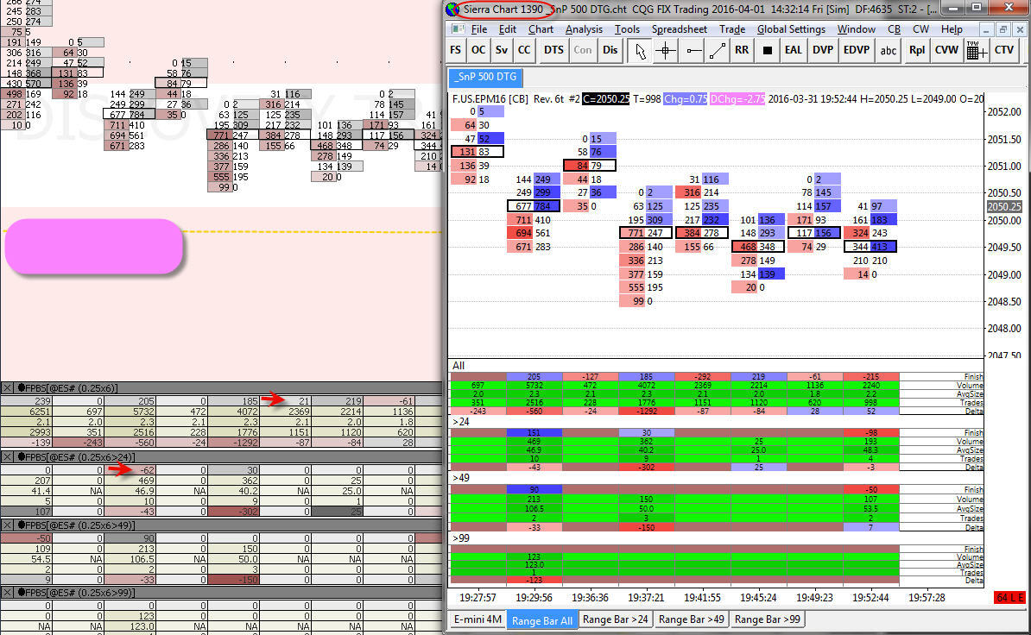Screen dimensions: 1031x635
Task: Click the Sv save toolbar button
Action: click(x=501, y=50)
